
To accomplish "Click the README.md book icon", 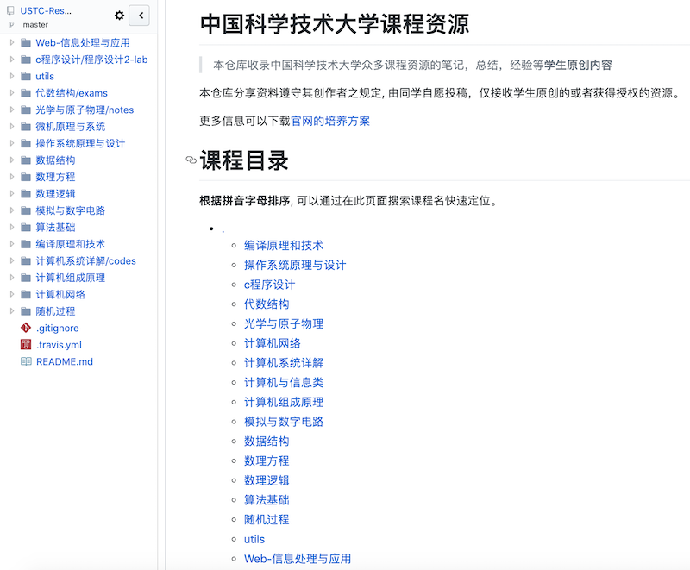I will point(25,361).
